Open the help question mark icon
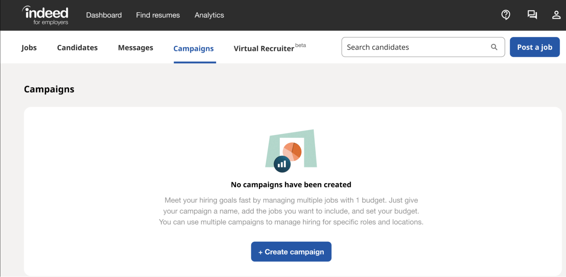 pos(505,15)
